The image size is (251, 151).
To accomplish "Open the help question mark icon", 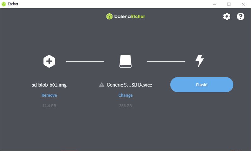I will pyautogui.click(x=240, y=16).
